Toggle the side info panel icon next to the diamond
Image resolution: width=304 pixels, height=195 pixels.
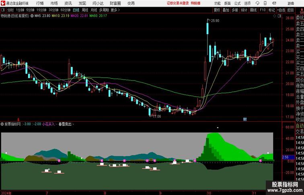pos(279,16)
